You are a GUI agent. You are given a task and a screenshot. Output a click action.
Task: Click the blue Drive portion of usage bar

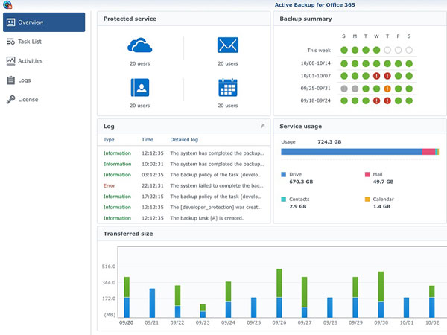[x=352, y=152]
